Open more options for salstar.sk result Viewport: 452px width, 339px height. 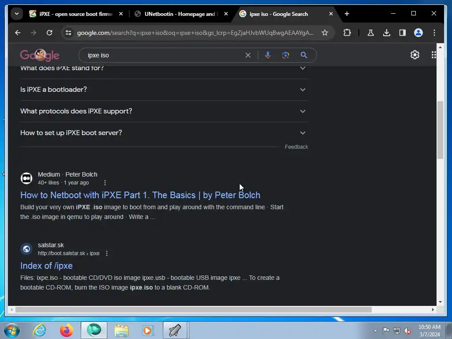click(x=107, y=253)
